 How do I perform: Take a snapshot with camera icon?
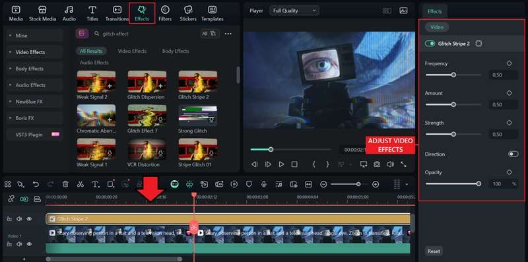[x=376, y=164]
